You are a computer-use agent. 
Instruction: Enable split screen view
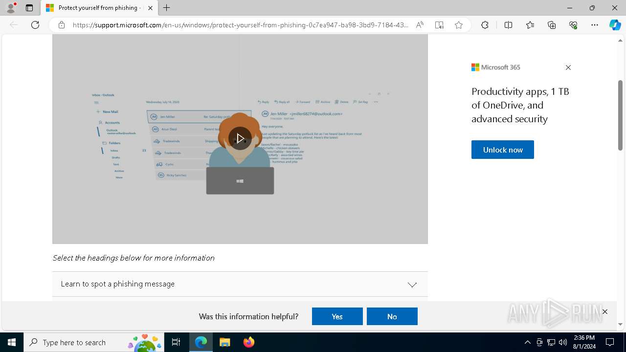point(508,25)
